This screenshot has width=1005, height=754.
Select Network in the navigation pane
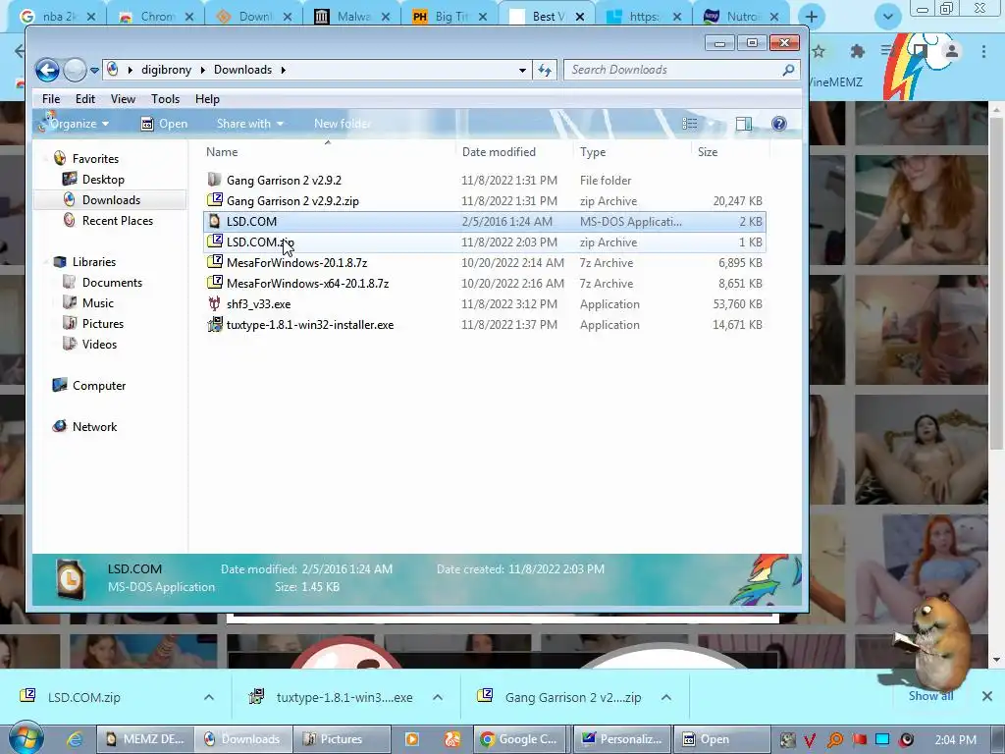(94, 426)
